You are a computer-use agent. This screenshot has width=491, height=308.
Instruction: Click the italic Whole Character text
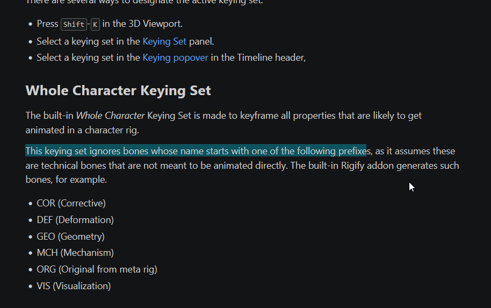[110, 116]
